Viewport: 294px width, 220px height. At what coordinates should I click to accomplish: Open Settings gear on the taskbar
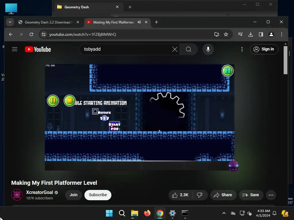[x=172, y=213]
